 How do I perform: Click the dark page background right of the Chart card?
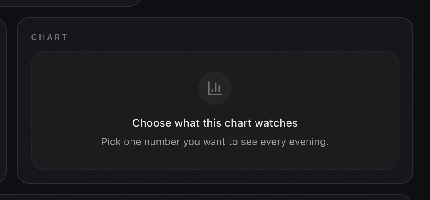point(422,100)
